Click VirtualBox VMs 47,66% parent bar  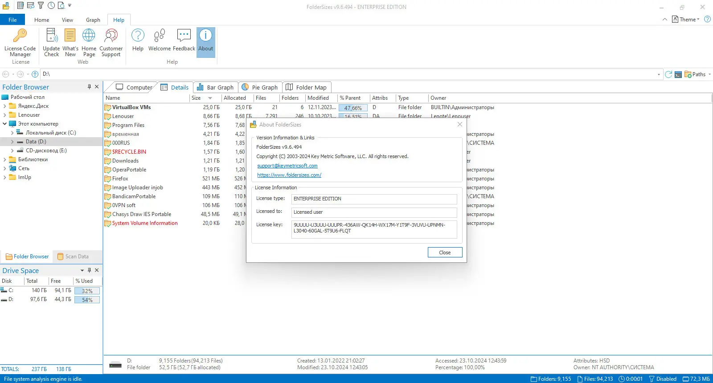pyautogui.click(x=353, y=108)
